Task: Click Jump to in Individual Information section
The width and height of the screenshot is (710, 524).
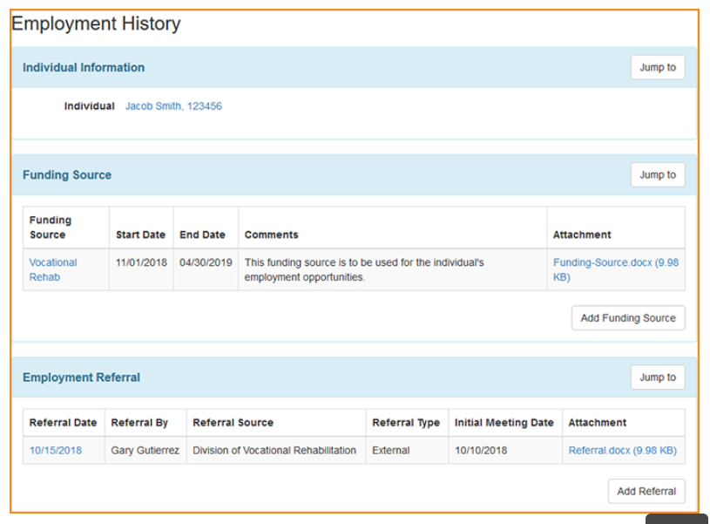Action: tap(657, 67)
